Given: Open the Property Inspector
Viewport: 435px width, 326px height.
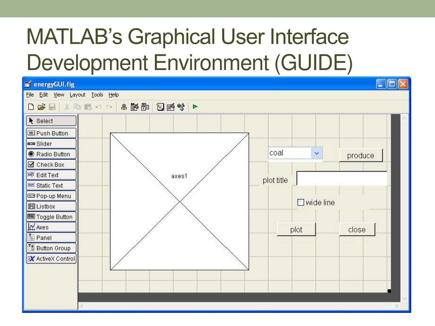Looking at the screenshot, I should click(171, 107).
